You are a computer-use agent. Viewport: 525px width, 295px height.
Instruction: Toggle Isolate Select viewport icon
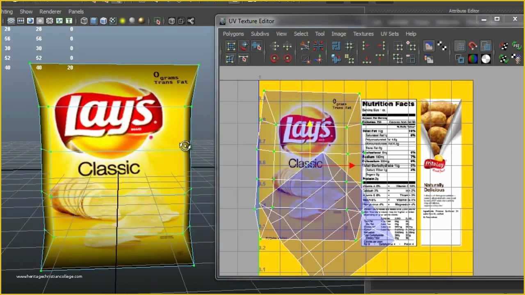157,21
